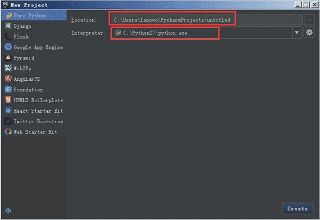The height and width of the screenshot is (220, 320).
Task: Click the Create button
Action: click(297, 209)
